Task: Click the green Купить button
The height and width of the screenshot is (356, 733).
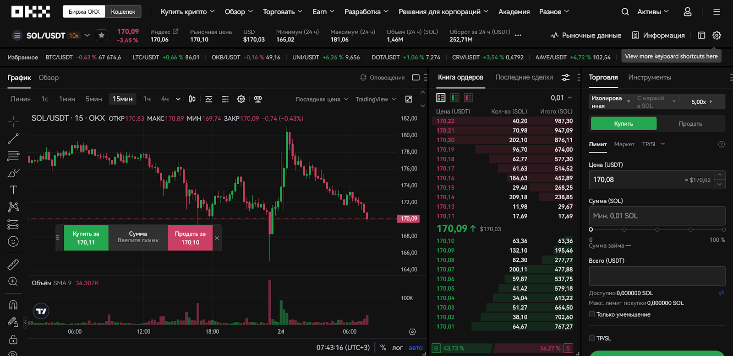Action: (624, 124)
